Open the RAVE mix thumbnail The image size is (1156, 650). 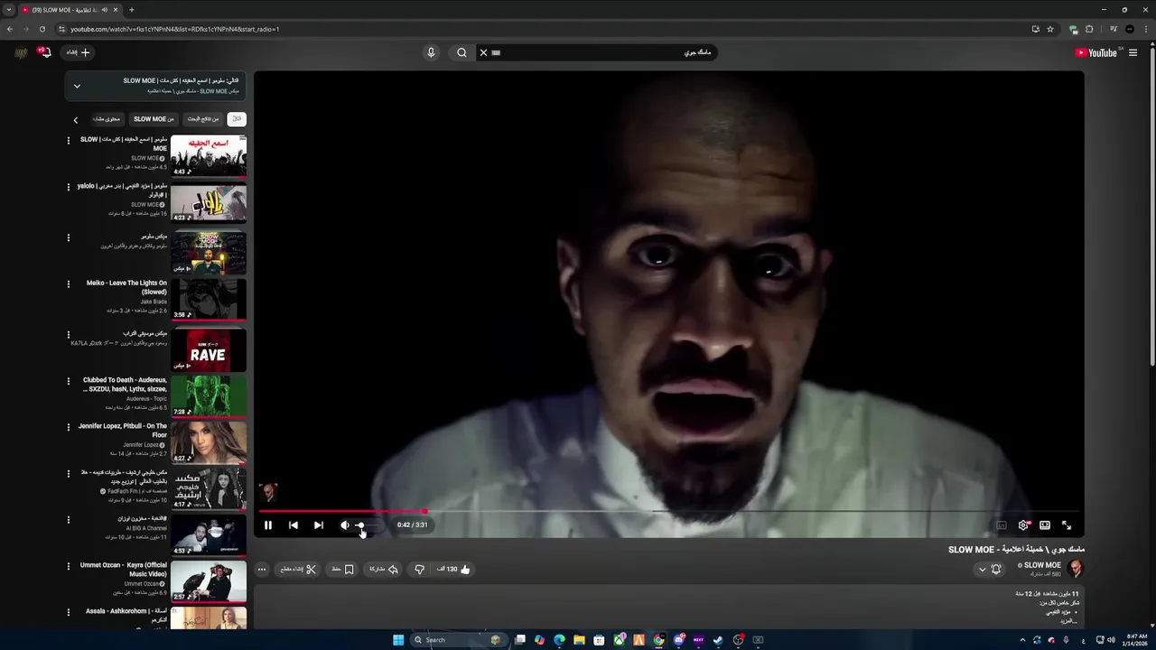209,349
